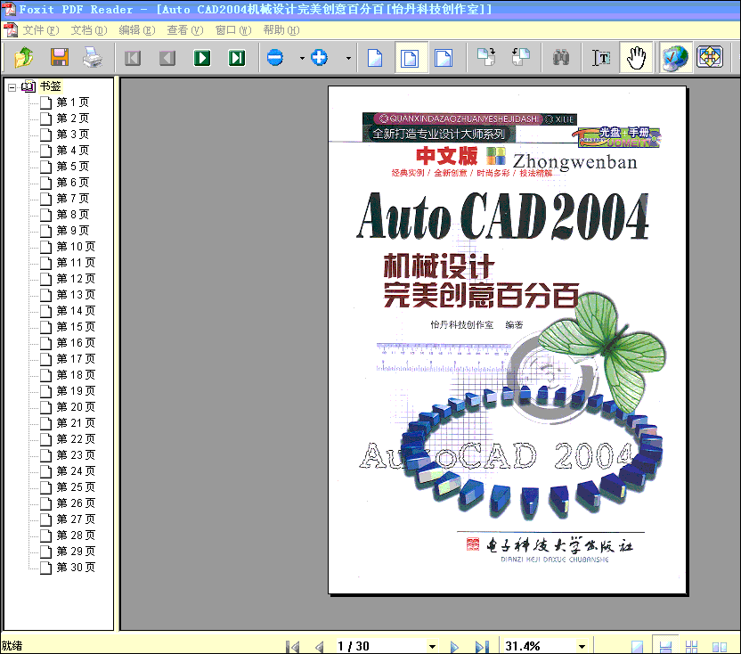Select continuous facing layout icon
The height and width of the screenshot is (654, 741).
pos(692,647)
